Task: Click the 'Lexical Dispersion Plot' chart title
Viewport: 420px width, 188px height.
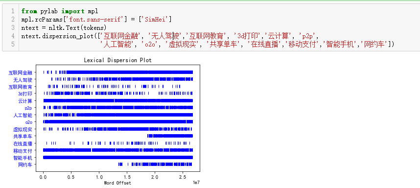Action: point(118,60)
